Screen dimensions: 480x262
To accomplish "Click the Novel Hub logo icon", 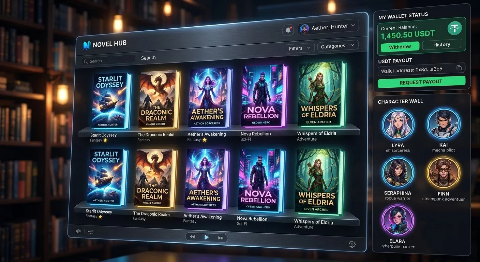I will coord(86,45).
